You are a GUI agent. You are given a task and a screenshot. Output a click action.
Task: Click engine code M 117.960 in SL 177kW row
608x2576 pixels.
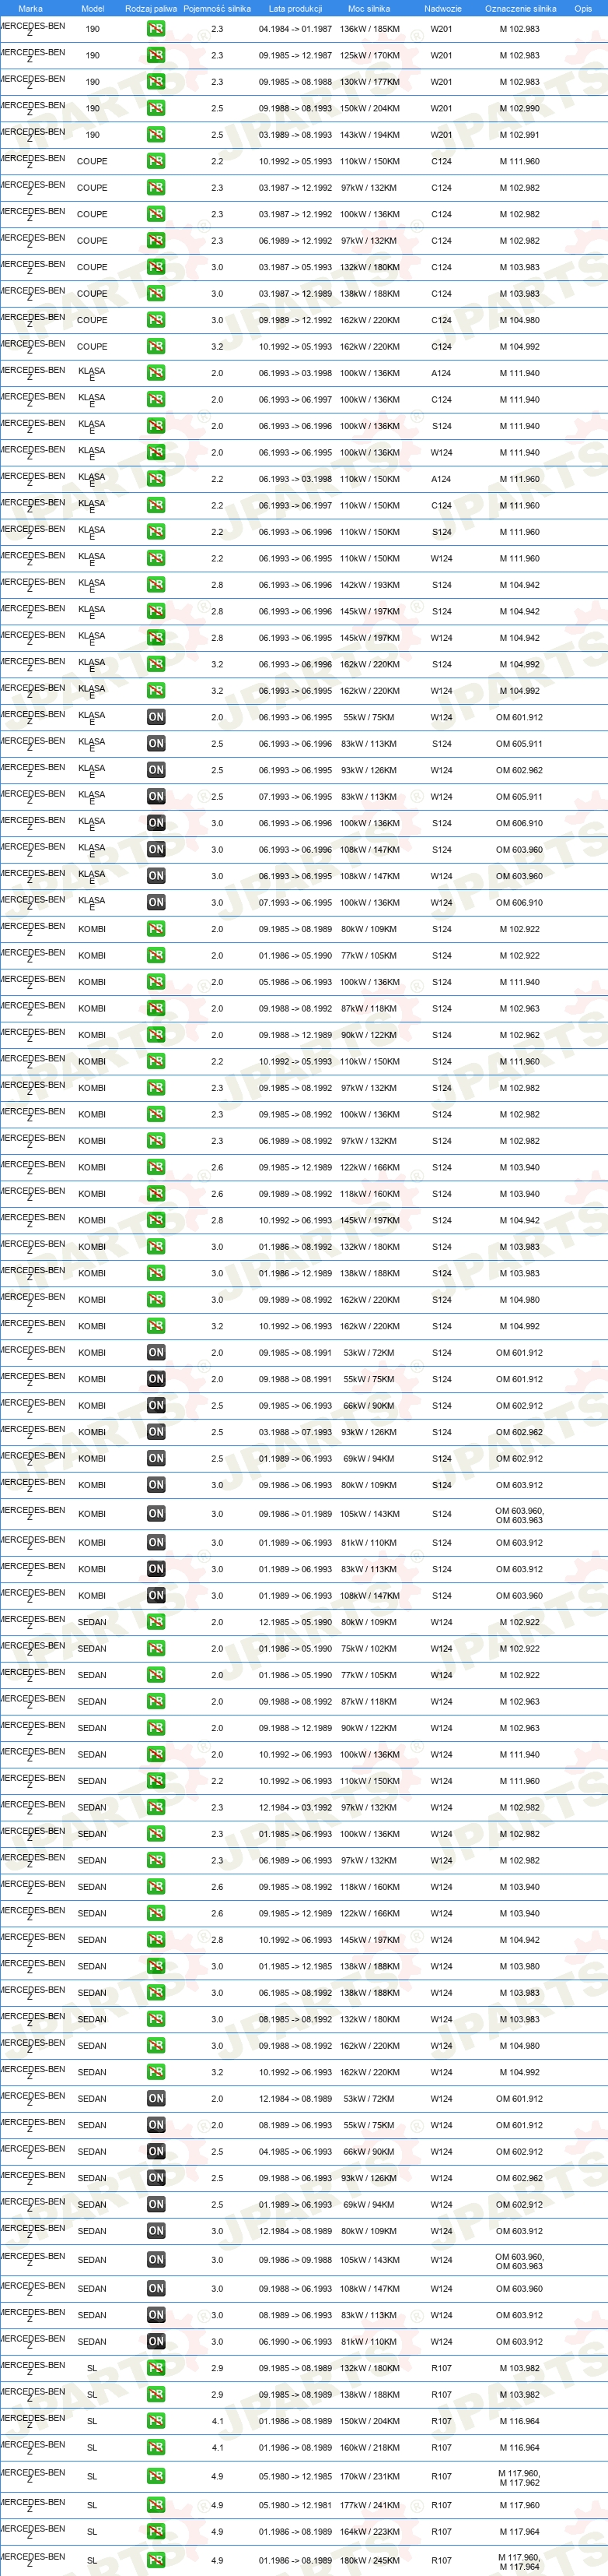pyautogui.click(x=519, y=2507)
